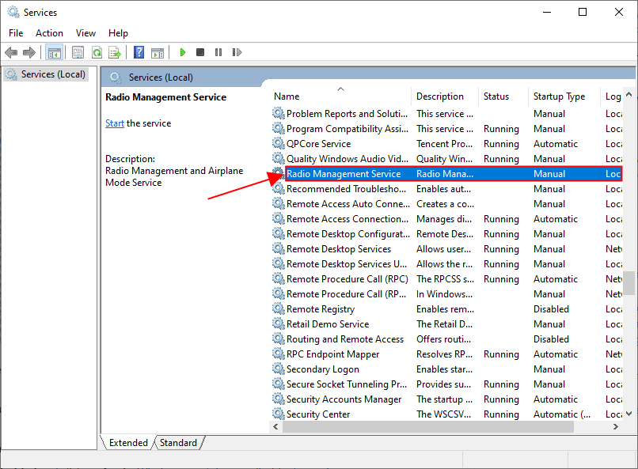Screen dimensions: 638x469
Task: Click gear icon of Security Accounts Manager
Action: point(279,399)
